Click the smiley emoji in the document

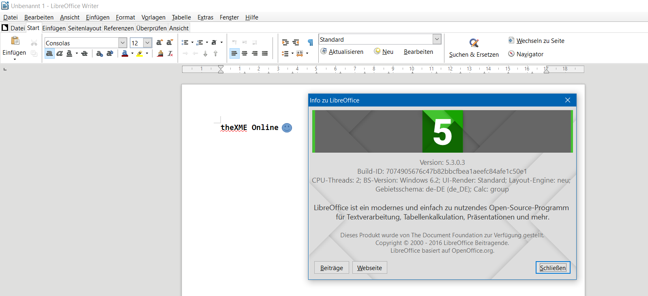point(287,128)
